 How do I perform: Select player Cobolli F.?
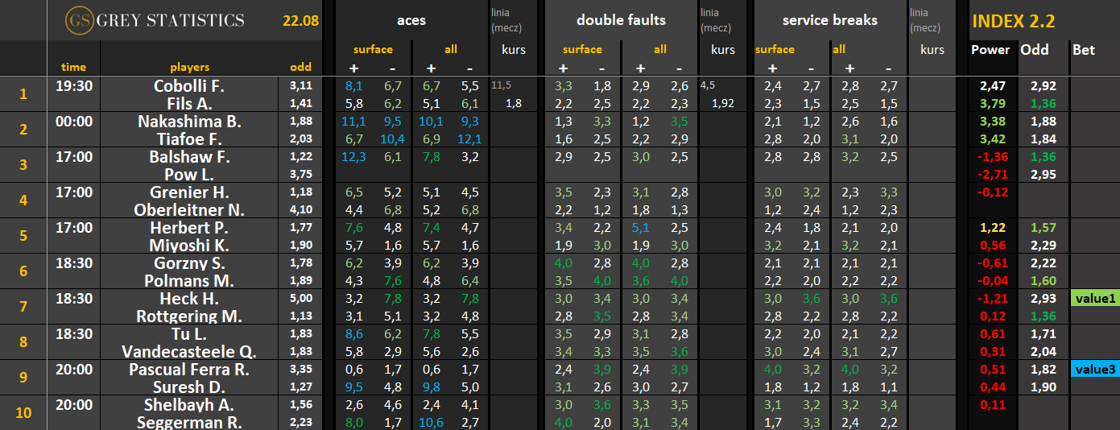[189, 85]
